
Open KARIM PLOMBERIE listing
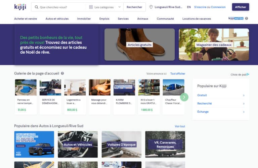[x=124, y=97]
